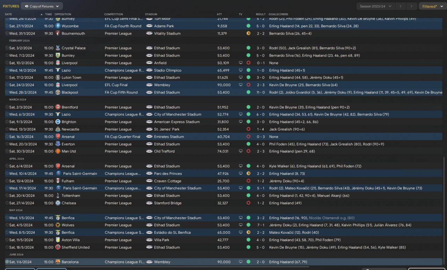Click the Brighton club badge
Screen dimensions: 447x270
coord(58,122)
